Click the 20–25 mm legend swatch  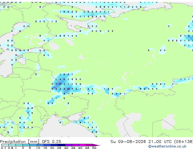[x=54, y=145]
